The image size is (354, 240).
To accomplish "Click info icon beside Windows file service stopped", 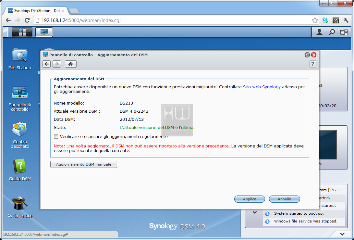I will [267, 221].
